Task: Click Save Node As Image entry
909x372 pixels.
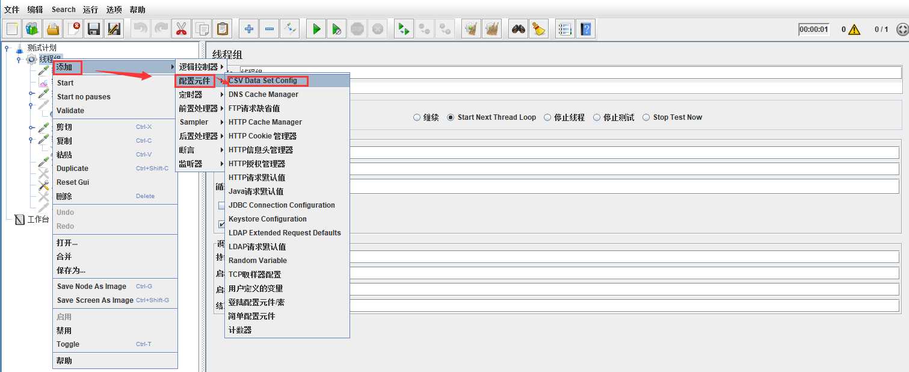Action: click(x=115, y=287)
